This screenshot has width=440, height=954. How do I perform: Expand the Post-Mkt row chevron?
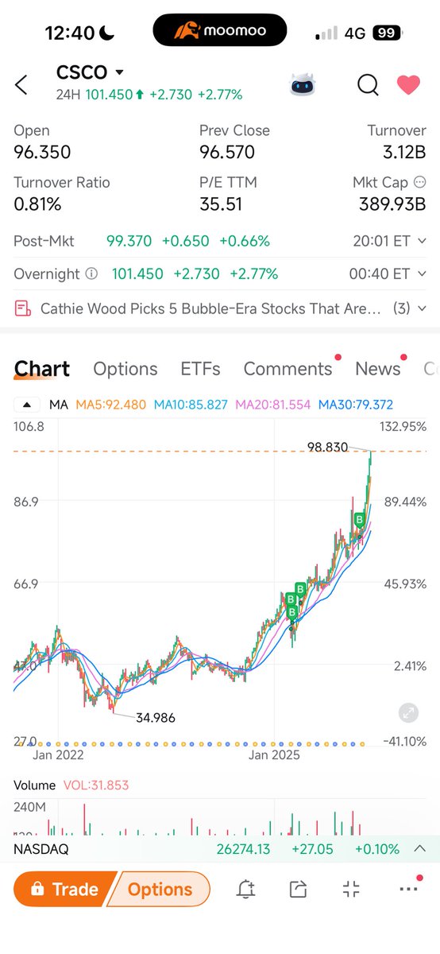tap(421, 241)
